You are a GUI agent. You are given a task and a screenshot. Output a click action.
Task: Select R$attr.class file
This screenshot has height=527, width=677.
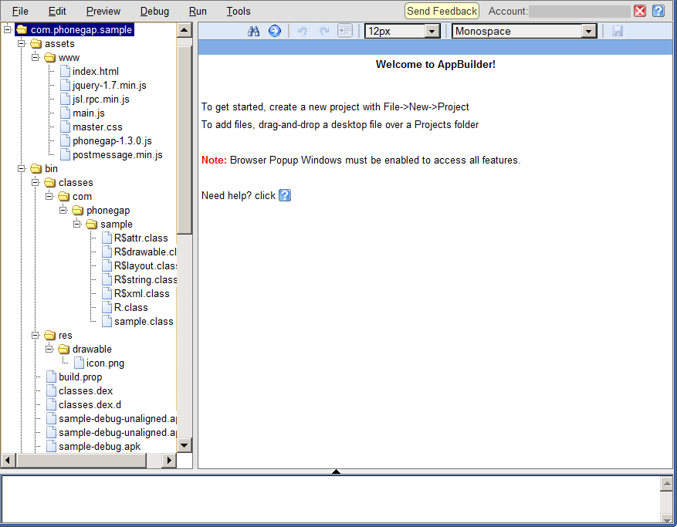point(140,238)
